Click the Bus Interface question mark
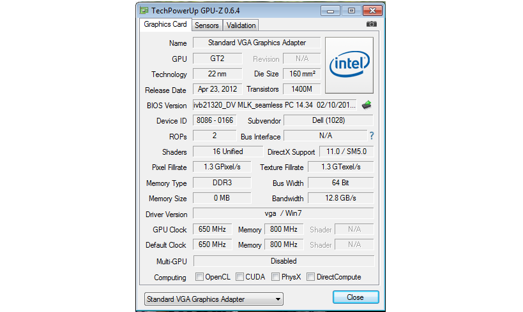 coord(371,136)
